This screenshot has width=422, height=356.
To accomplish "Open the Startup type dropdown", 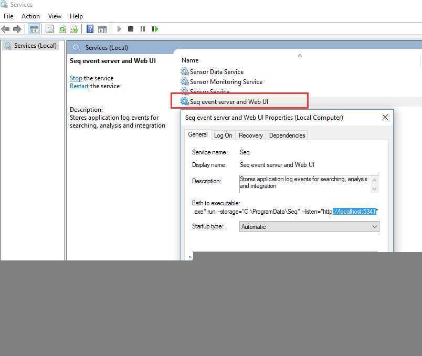I will [309, 227].
